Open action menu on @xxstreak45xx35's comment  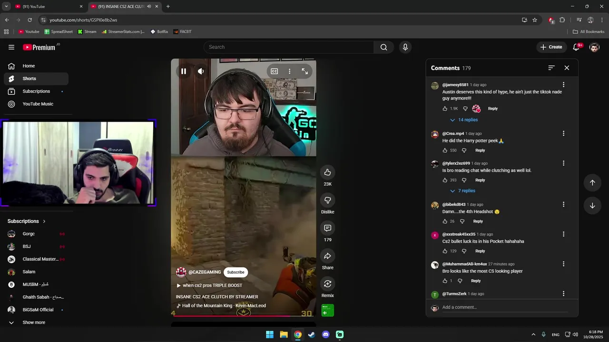point(563,234)
